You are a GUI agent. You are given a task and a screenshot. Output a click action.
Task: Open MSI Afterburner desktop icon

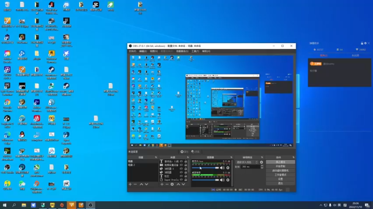tap(37, 170)
